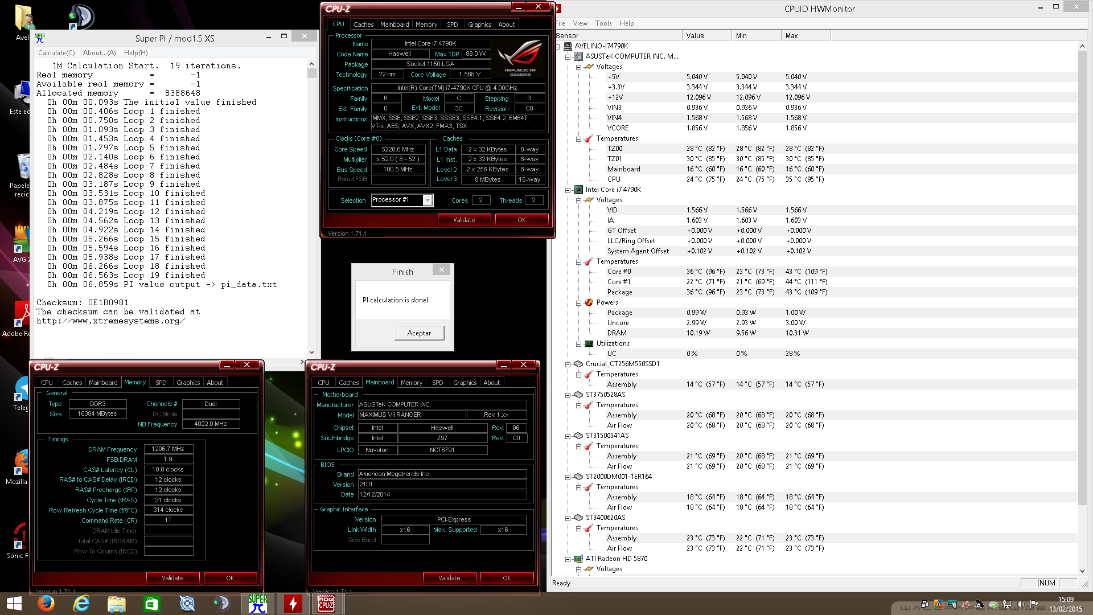1093x615 pixels.
Task: Click the Super PI taskbar icon
Action: (257, 604)
